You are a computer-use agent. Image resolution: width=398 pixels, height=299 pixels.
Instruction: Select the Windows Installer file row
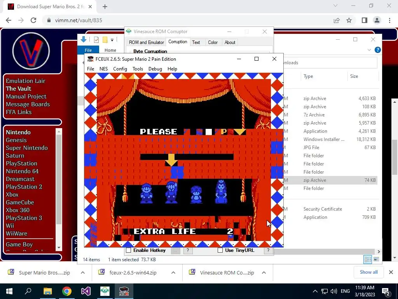[x=330, y=139]
